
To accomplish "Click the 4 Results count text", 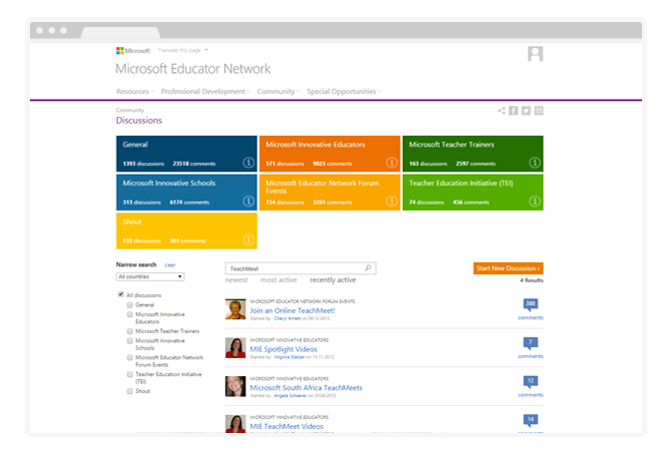I will [x=531, y=280].
